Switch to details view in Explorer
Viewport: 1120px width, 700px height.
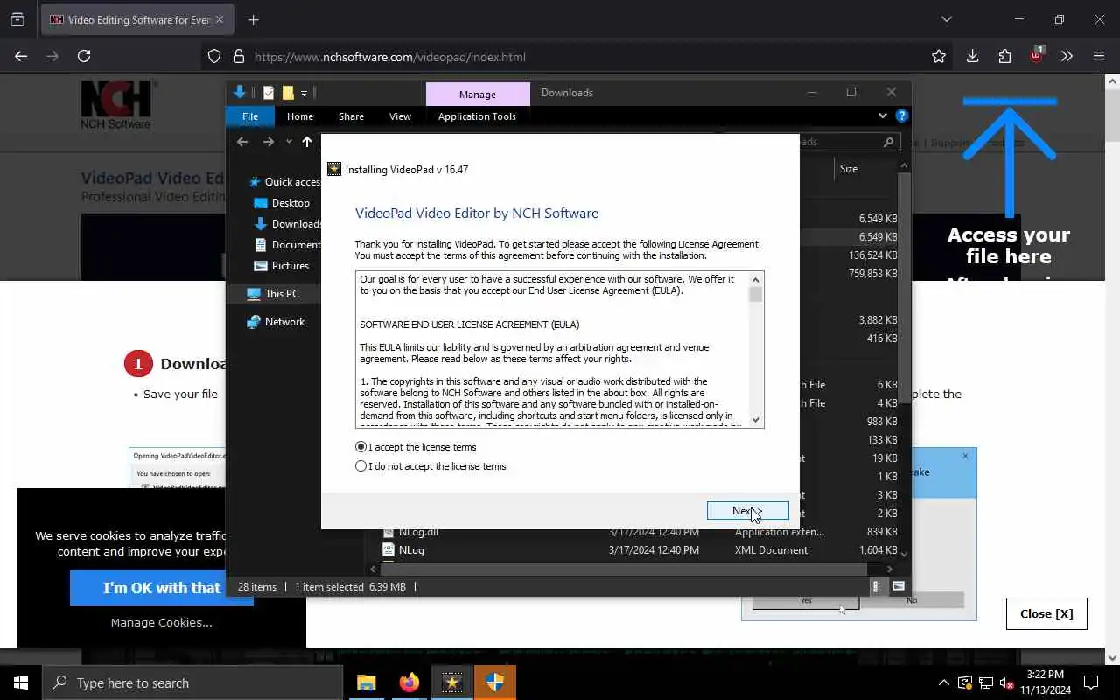877,587
